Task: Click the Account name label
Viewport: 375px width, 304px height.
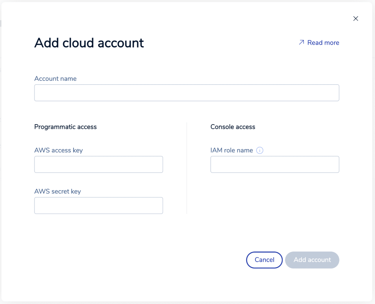Action: pos(56,79)
